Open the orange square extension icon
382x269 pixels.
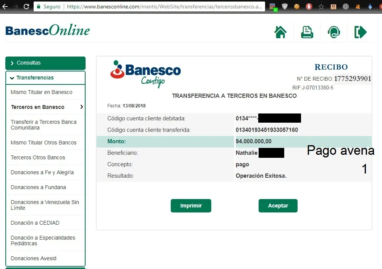pyautogui.click(x=333, y=6)
